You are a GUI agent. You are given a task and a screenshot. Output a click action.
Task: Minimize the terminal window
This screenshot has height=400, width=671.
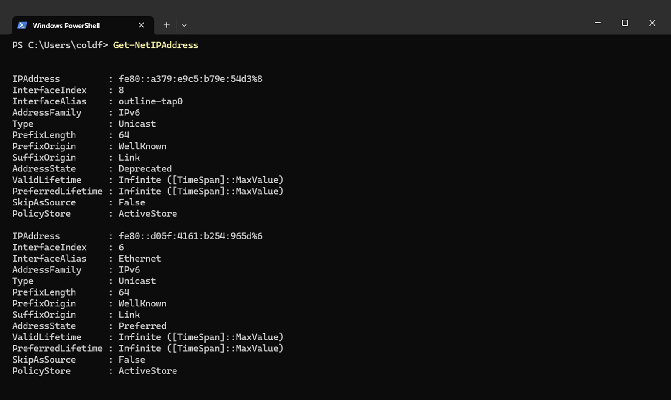coord(598,23)
